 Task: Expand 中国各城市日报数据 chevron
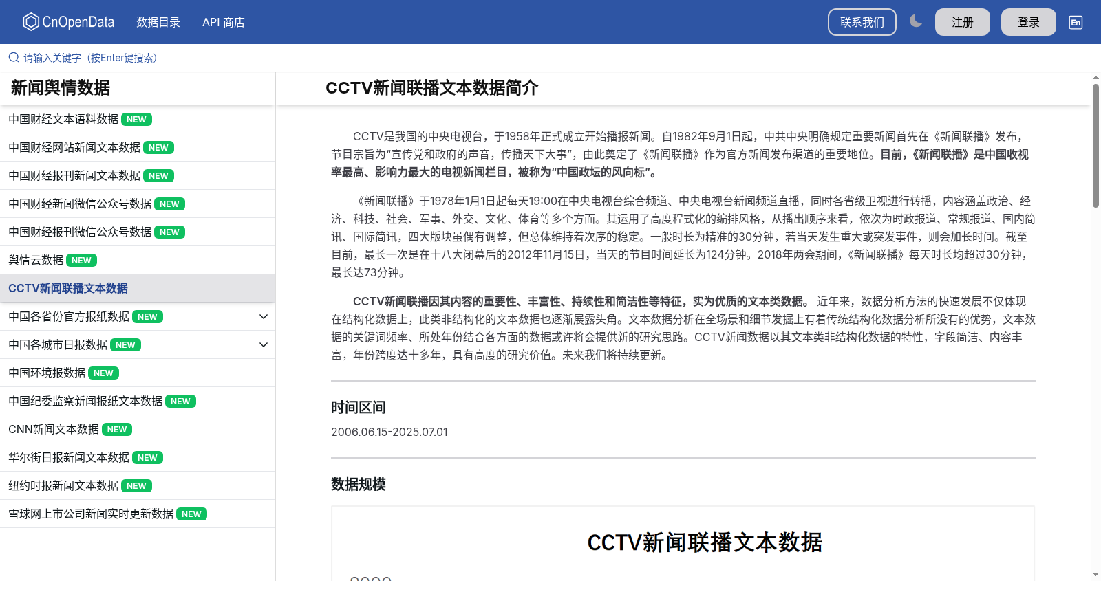click(263, 345)
